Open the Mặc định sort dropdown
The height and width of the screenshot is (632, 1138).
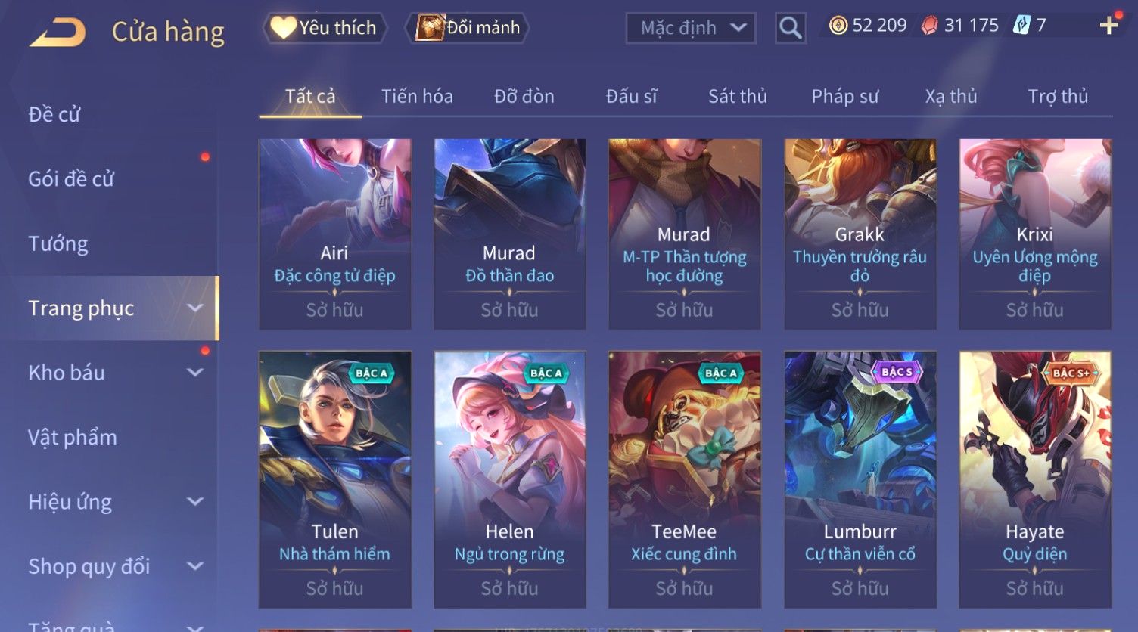coord(691,28)
